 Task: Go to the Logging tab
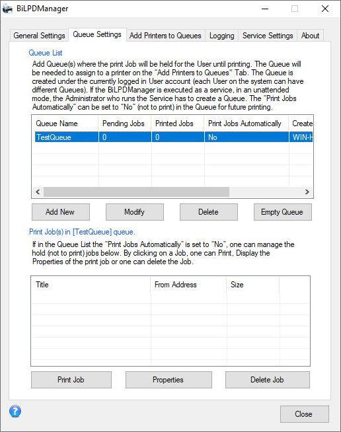221,36
